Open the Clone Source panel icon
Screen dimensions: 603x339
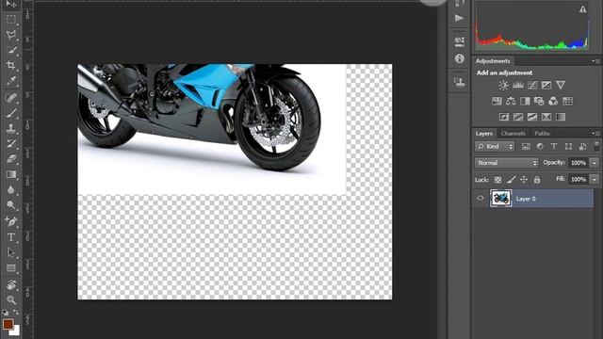pos(459,82)
